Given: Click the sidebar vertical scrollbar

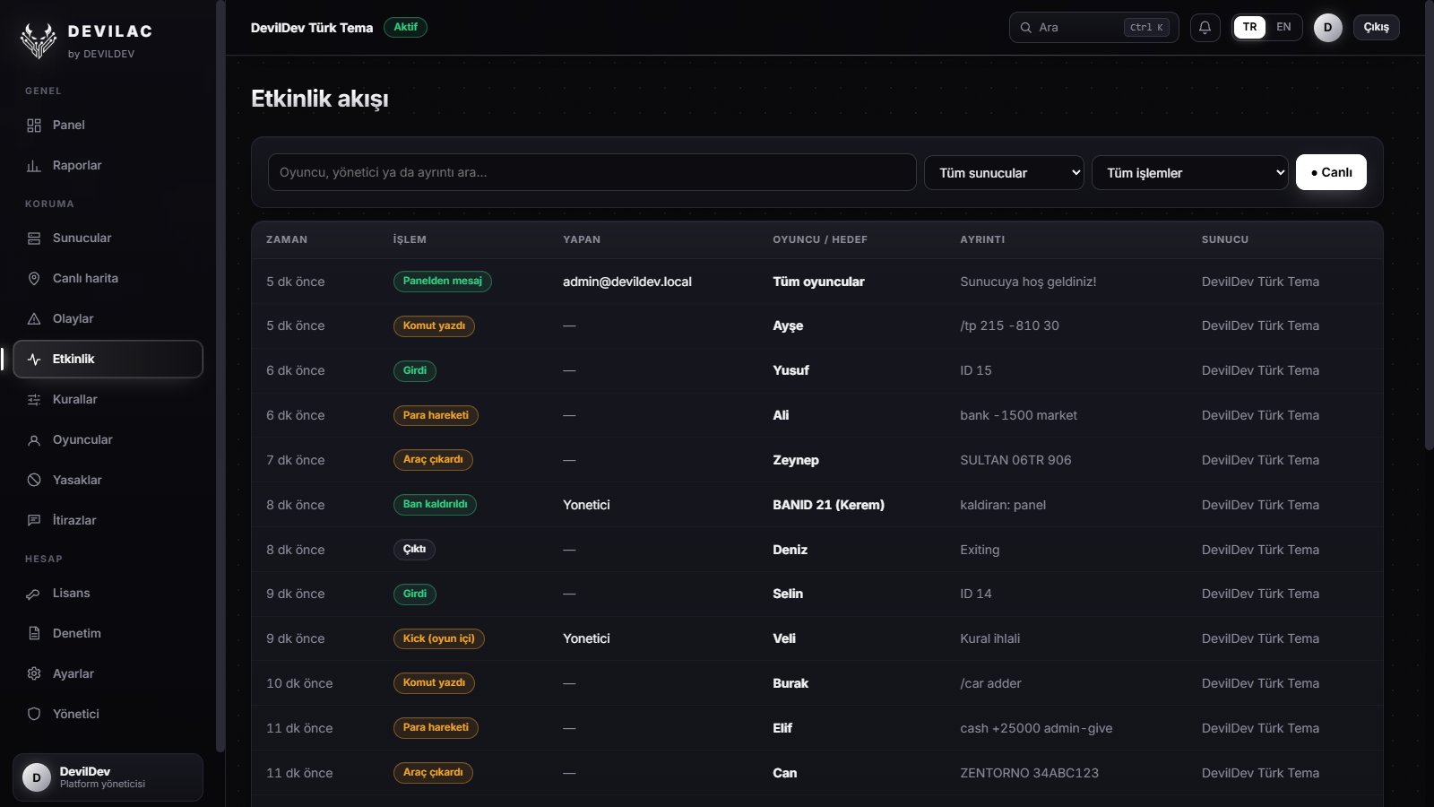Looking at the screenshot, I should [x=220, y=377].
